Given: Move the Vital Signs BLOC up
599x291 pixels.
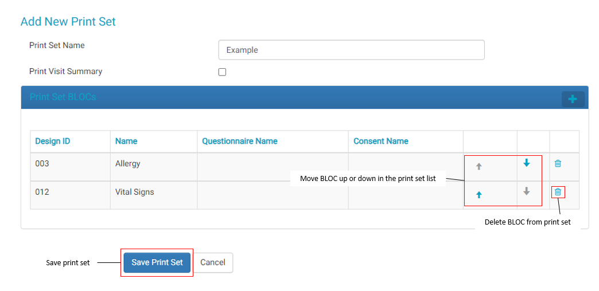Looking at the screenshot, I should pyautogui.click(x=479, y=195).
